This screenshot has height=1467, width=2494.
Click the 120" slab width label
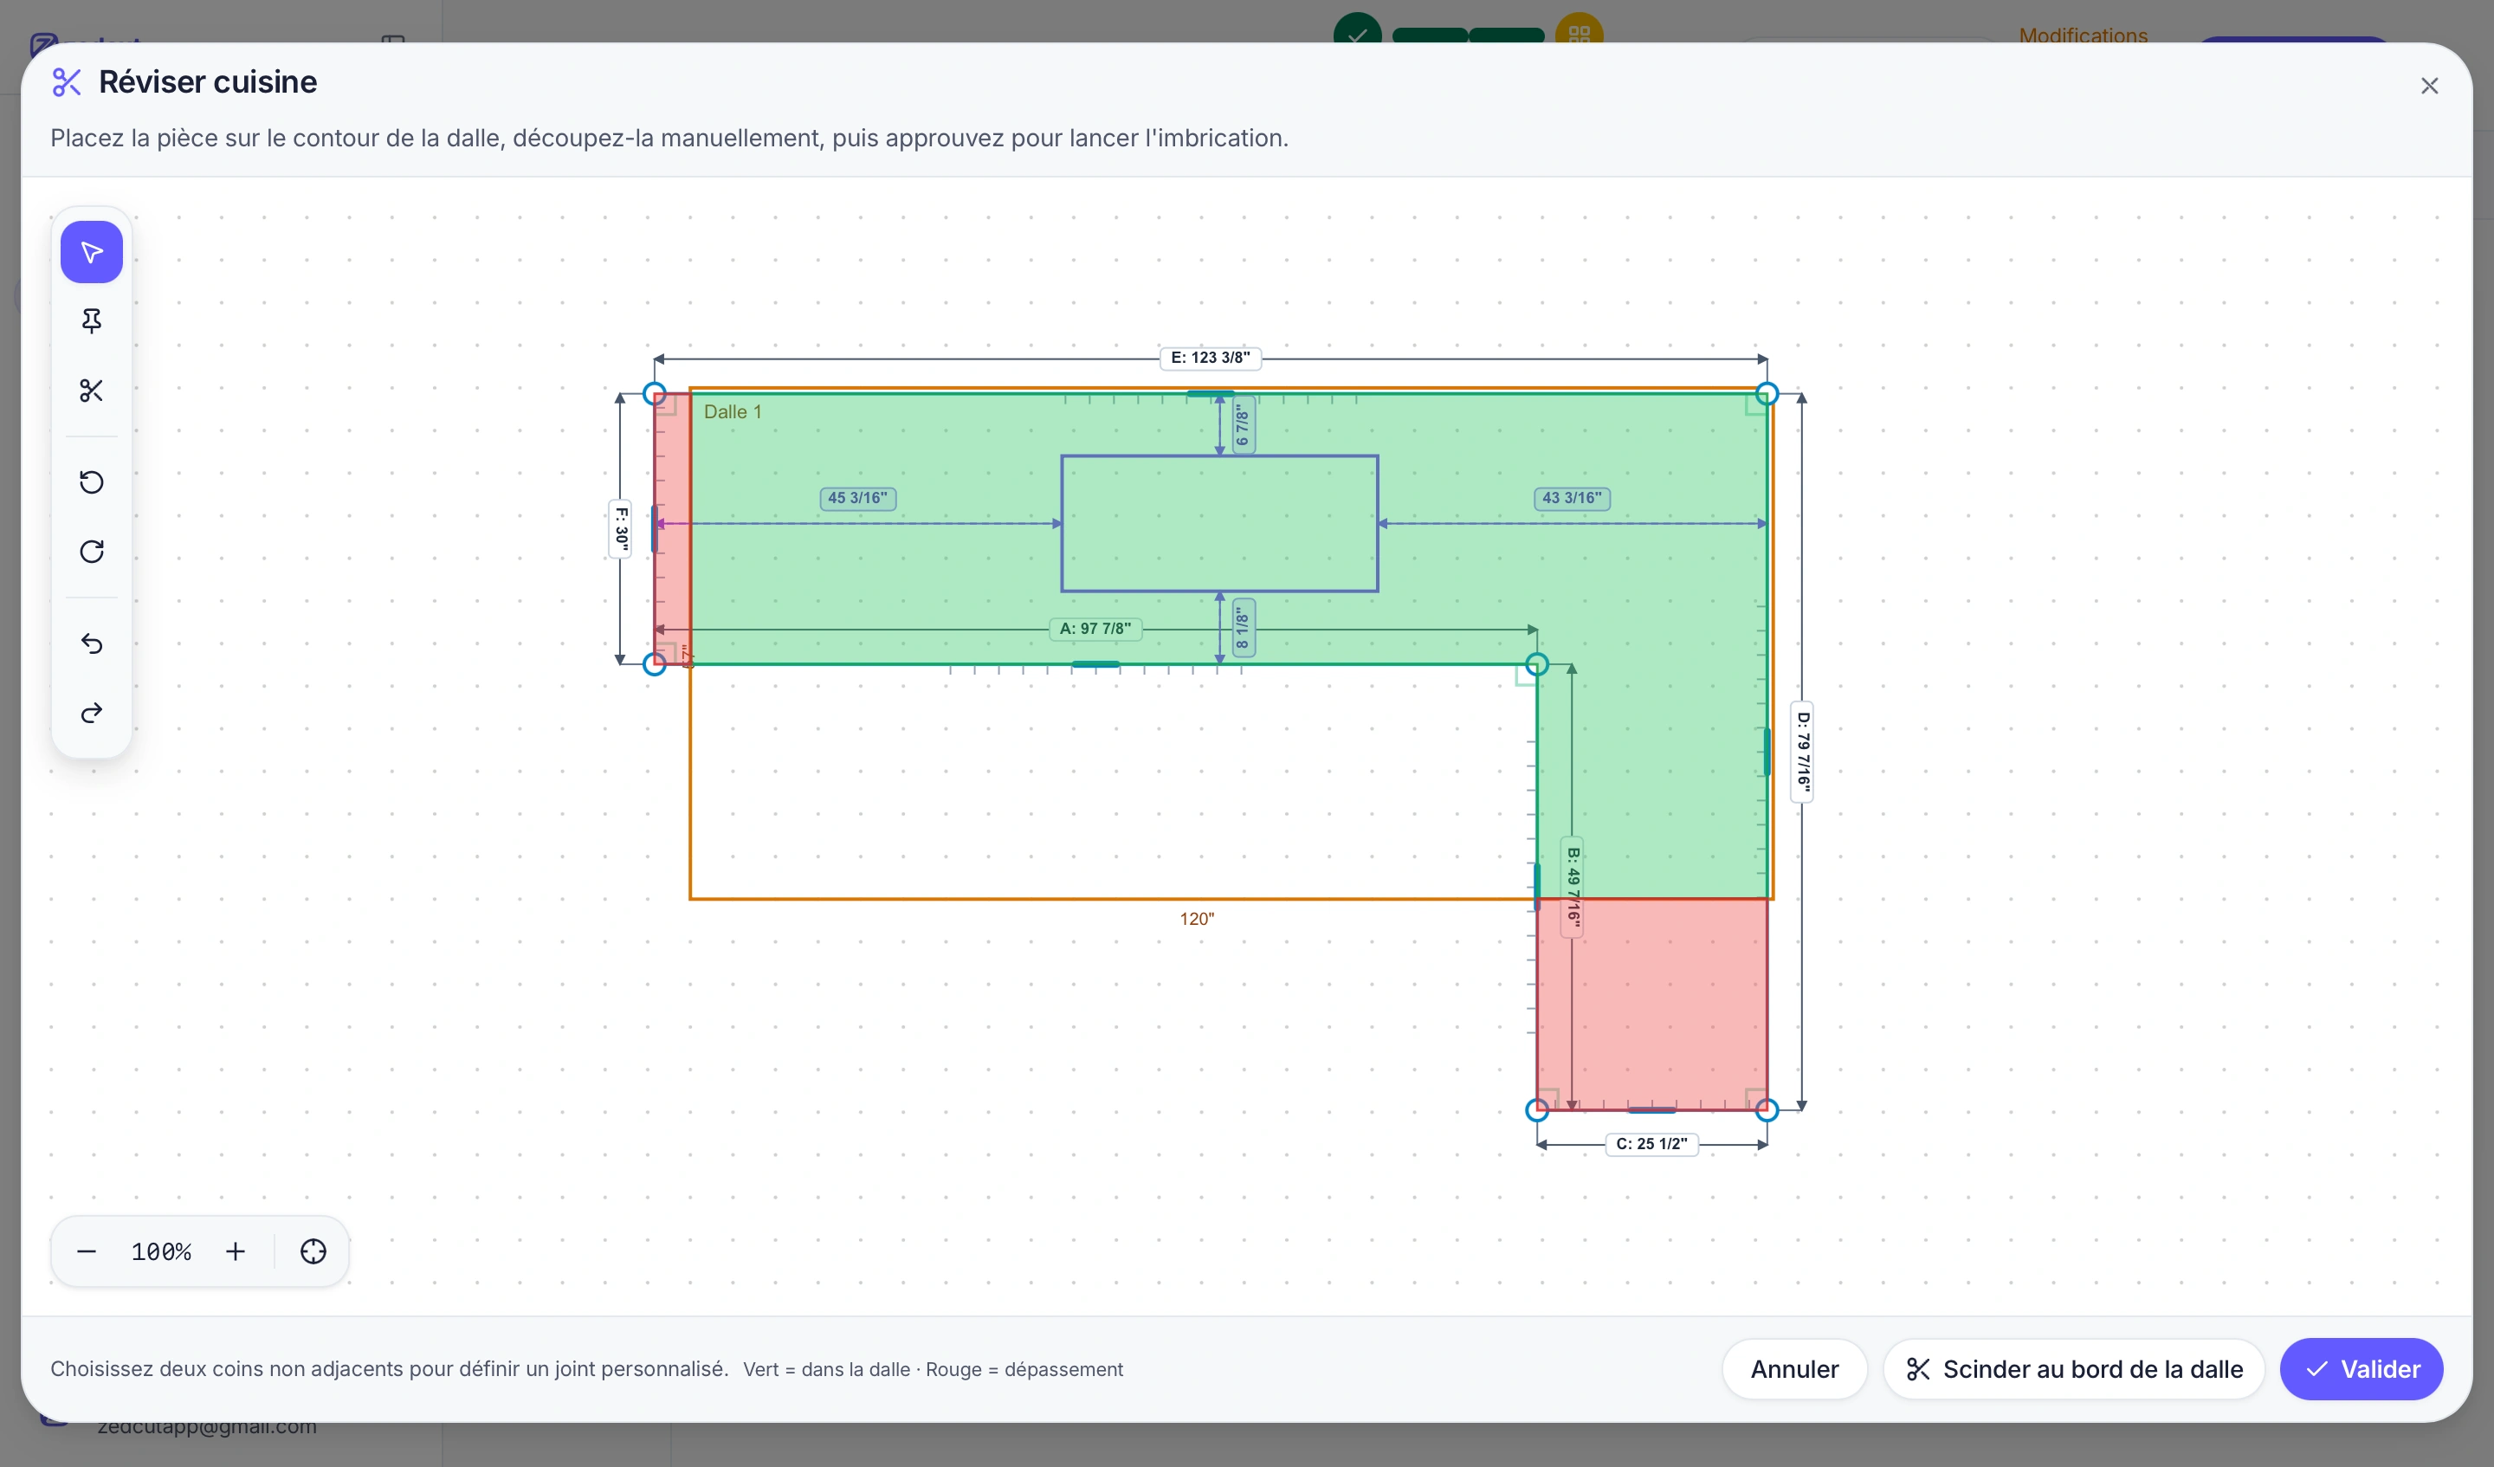pos(1197,919)
